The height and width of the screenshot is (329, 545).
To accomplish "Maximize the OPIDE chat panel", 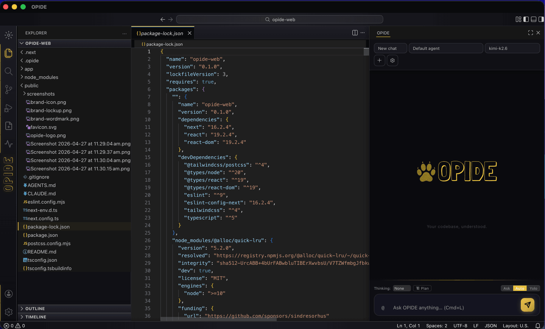I will [531, 33].
